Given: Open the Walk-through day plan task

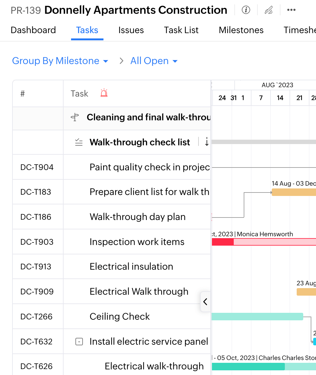Looking at the screenshot, I should 137,217.
